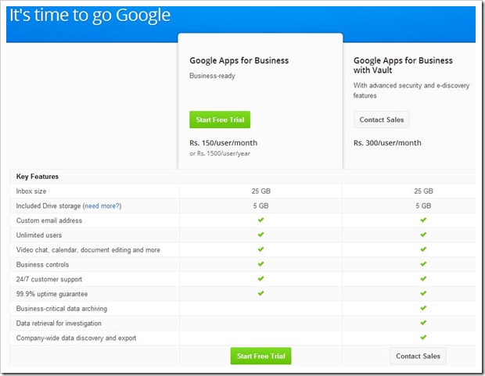Open the "need more?" storage link
This screenshot has height=376, width=485.
click(102, 206)
